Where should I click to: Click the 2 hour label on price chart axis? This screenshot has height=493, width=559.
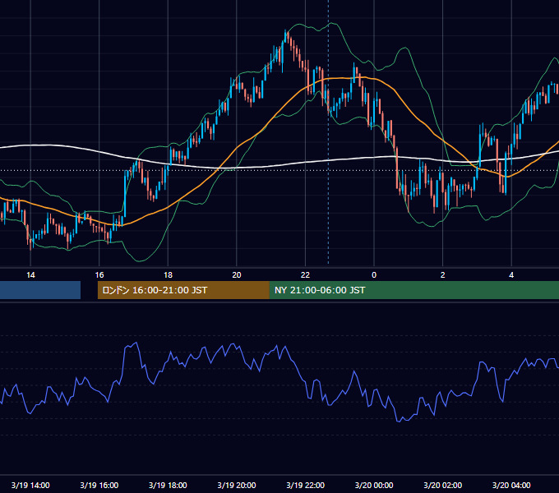[x=443, y=275]
